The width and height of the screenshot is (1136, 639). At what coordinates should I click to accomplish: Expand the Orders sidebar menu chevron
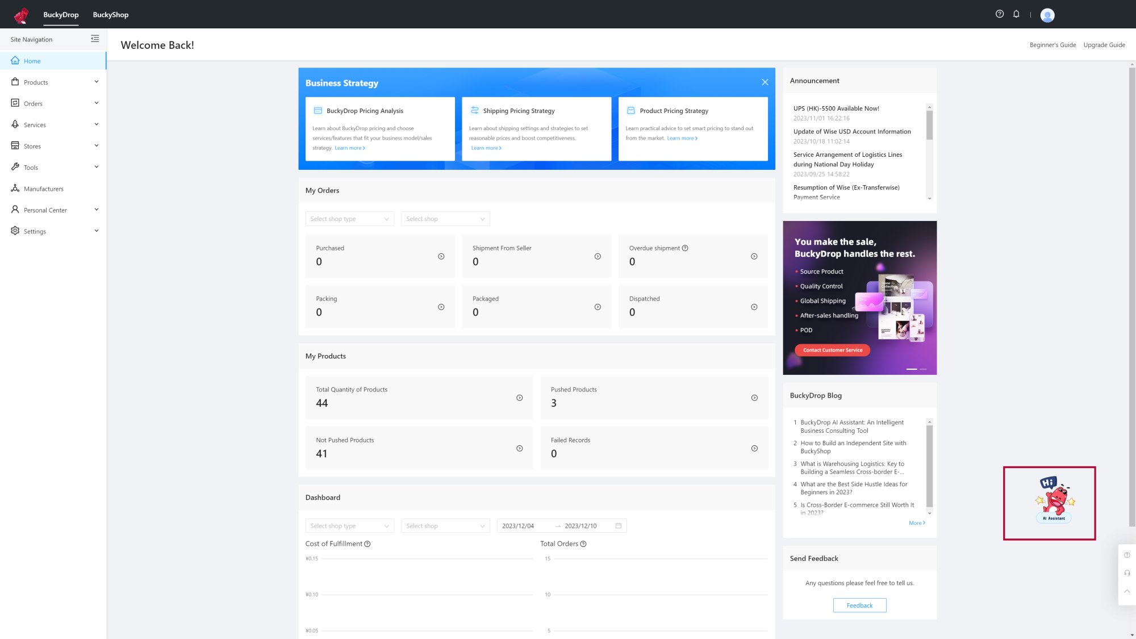(97, 103)
